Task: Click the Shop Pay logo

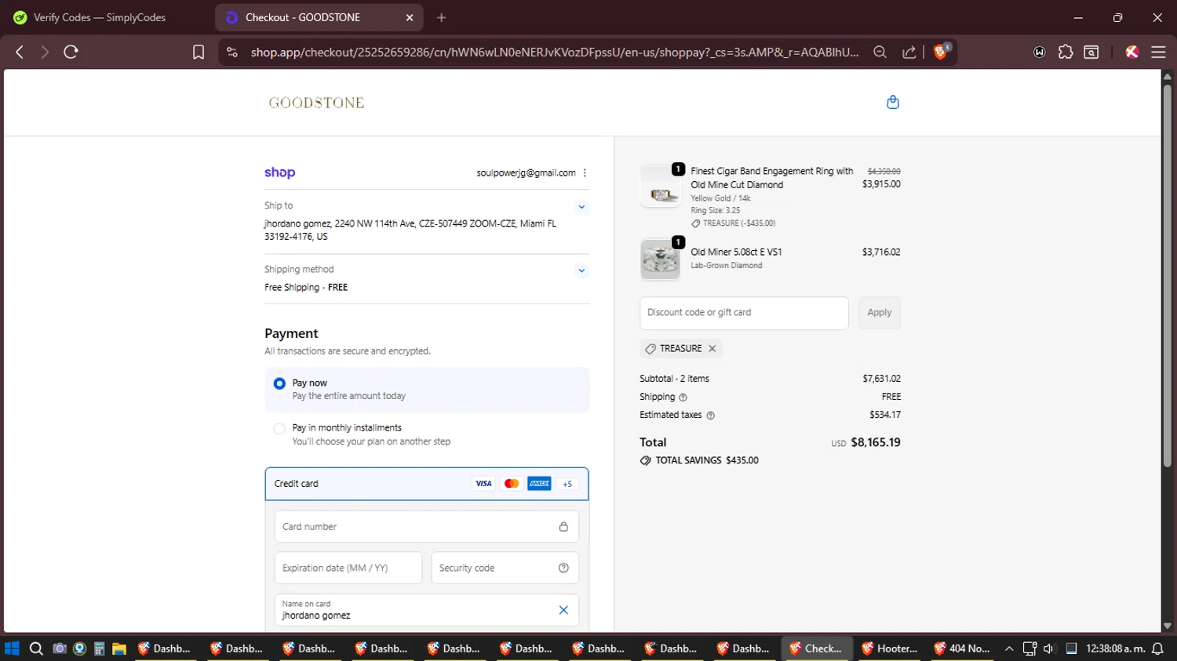Action: 279,173
